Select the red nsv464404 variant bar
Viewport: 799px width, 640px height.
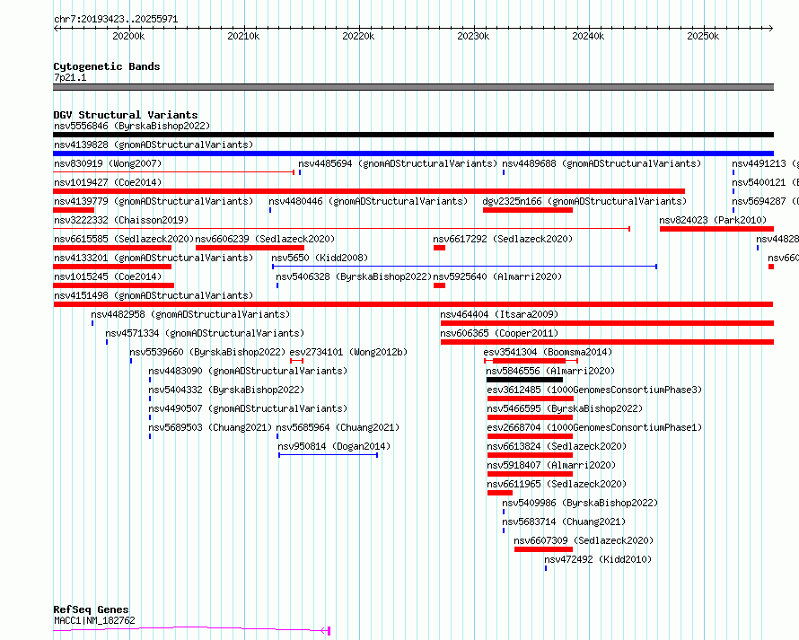pyautogui.click(x=607, y=323)
